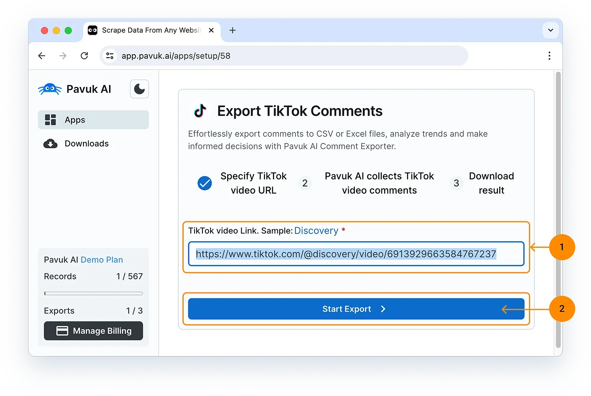This screenshot has height=396, width=591.
Task: Open the Demo Plan link
Action: (102, 260)
